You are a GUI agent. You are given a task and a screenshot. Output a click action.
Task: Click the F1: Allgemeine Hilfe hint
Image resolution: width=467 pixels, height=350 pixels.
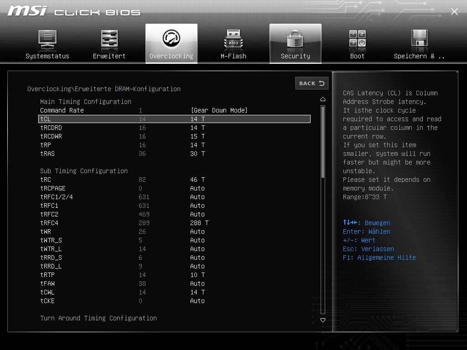379,257
